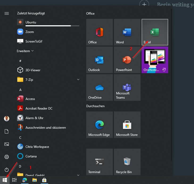Open Task View from the taskbar

pyautogui.click(x=14, y=180)
